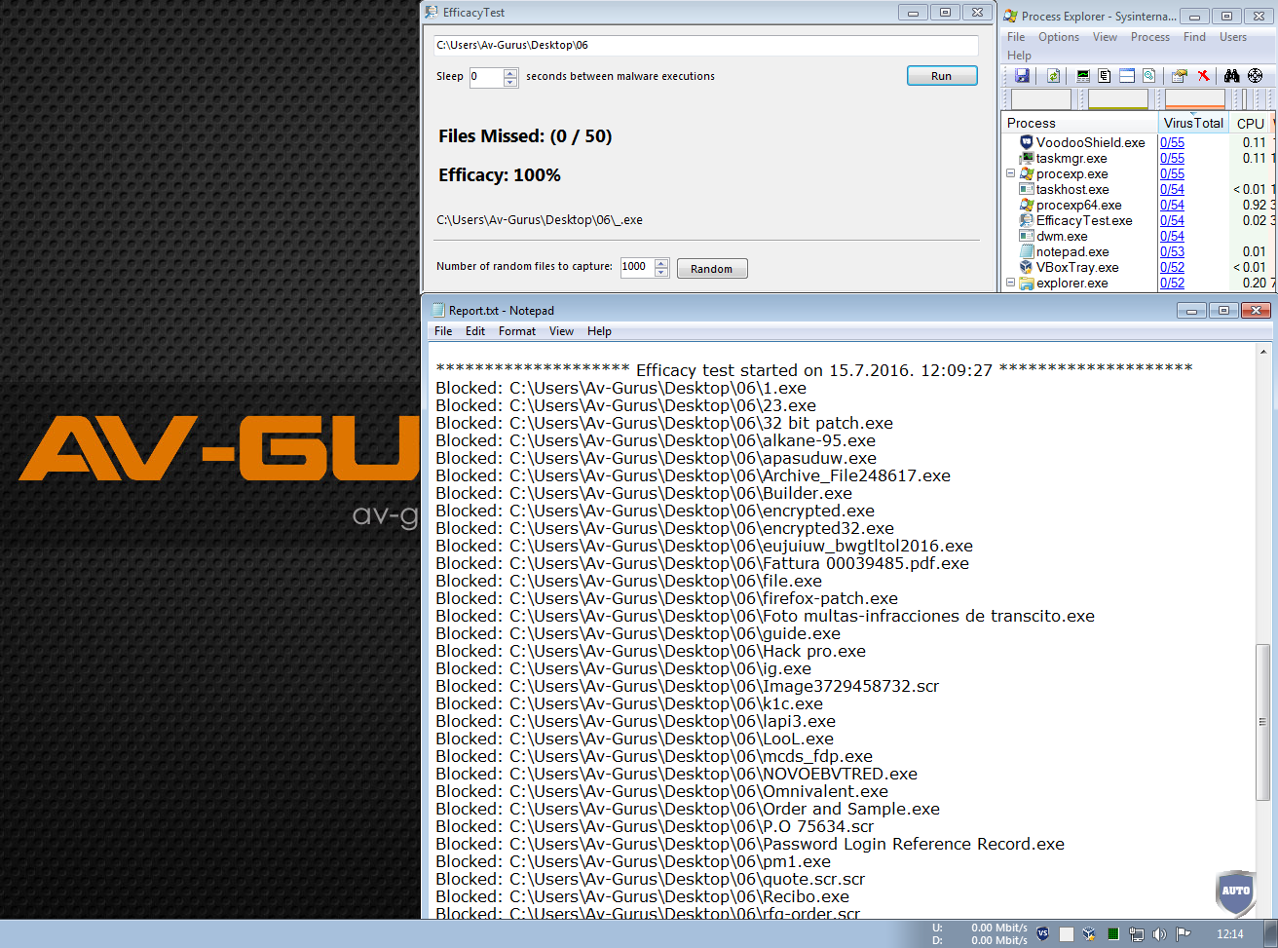Sort by the VirusTotal column header
This screenshot has width=1278, height=948.
pyautogui.click(x=1193, y=123)
